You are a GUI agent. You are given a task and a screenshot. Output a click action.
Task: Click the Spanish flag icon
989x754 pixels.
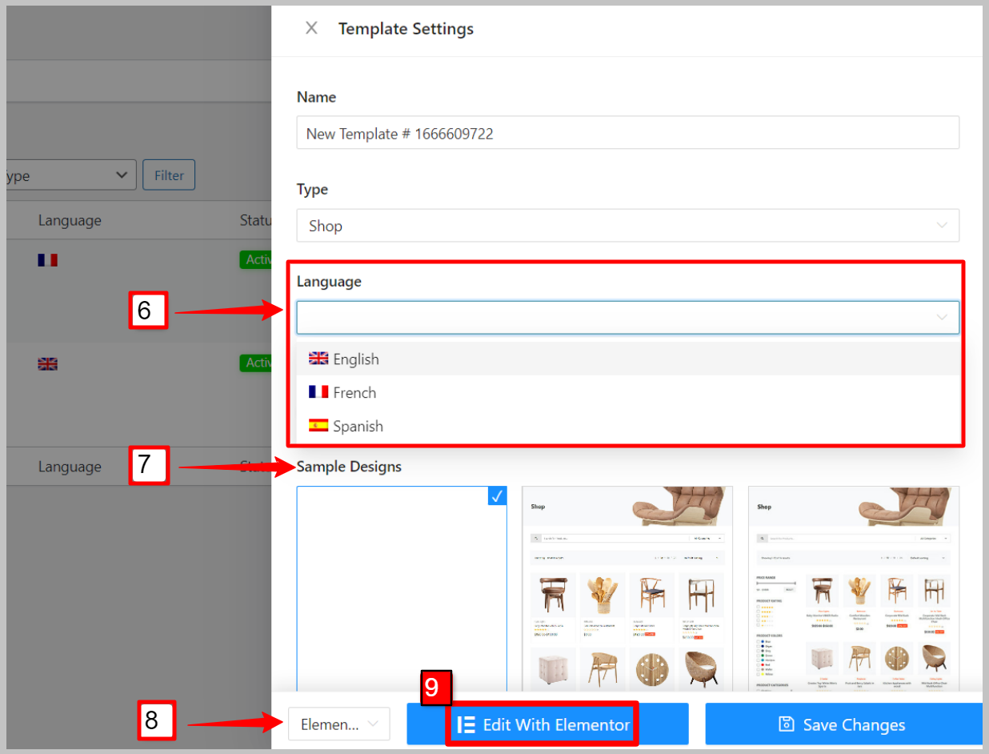pos(318,426)
